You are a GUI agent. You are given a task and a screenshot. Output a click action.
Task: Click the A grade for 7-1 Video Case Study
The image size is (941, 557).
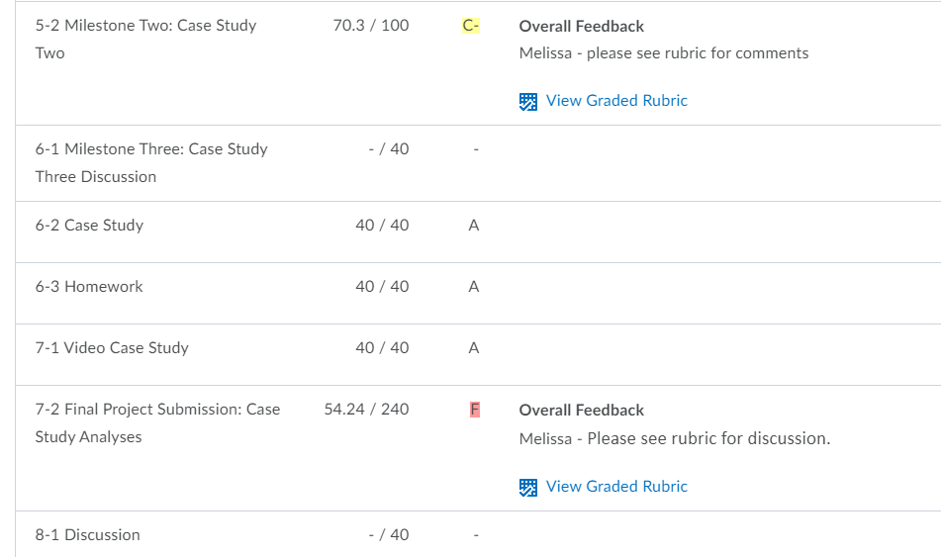474,347
